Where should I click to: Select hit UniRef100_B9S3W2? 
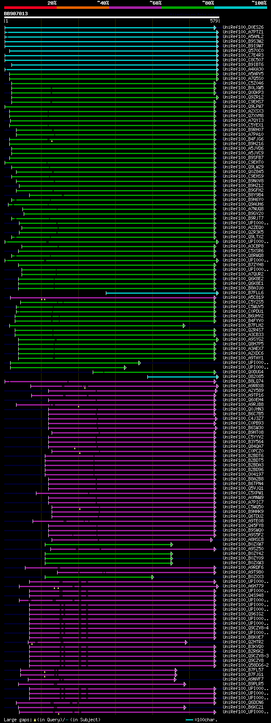[x=243, y=41]
